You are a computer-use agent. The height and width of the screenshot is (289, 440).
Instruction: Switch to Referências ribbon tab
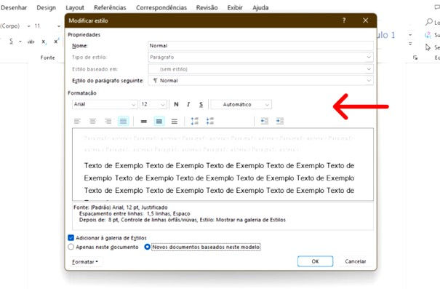110,7
